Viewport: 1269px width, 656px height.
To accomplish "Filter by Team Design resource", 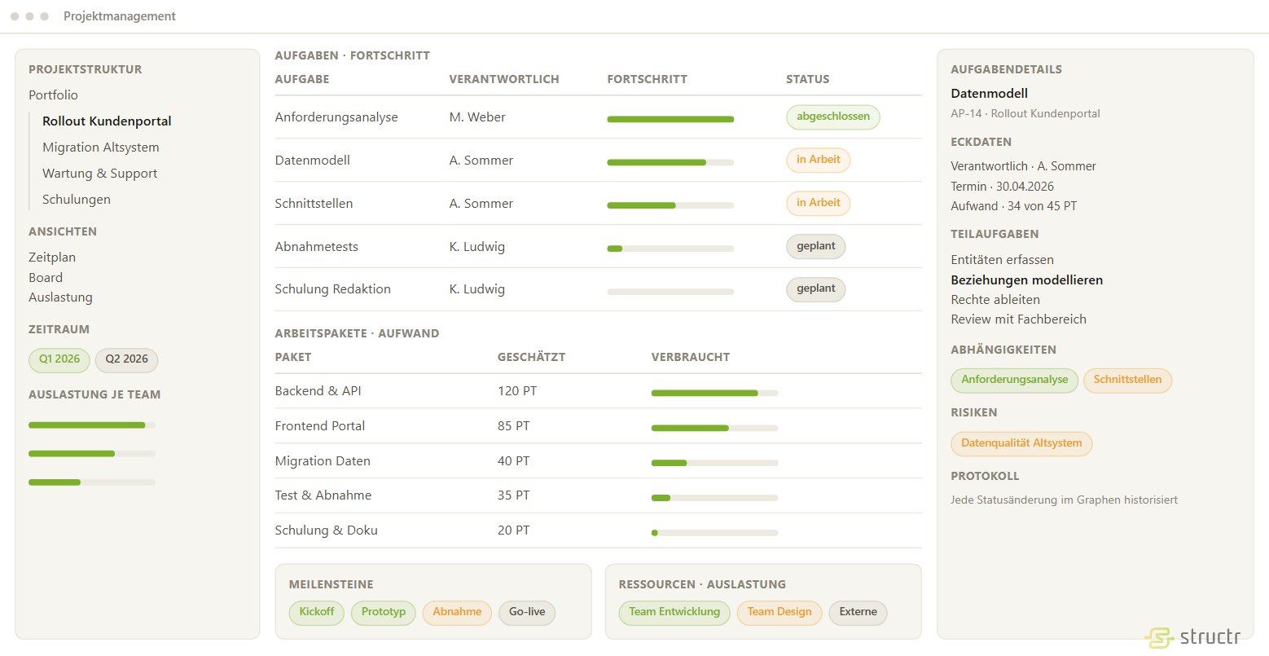I will coord(779,613).
